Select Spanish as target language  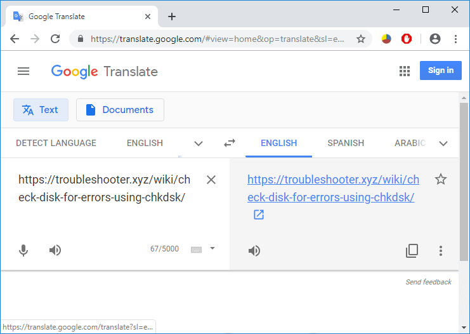point(346,143)
